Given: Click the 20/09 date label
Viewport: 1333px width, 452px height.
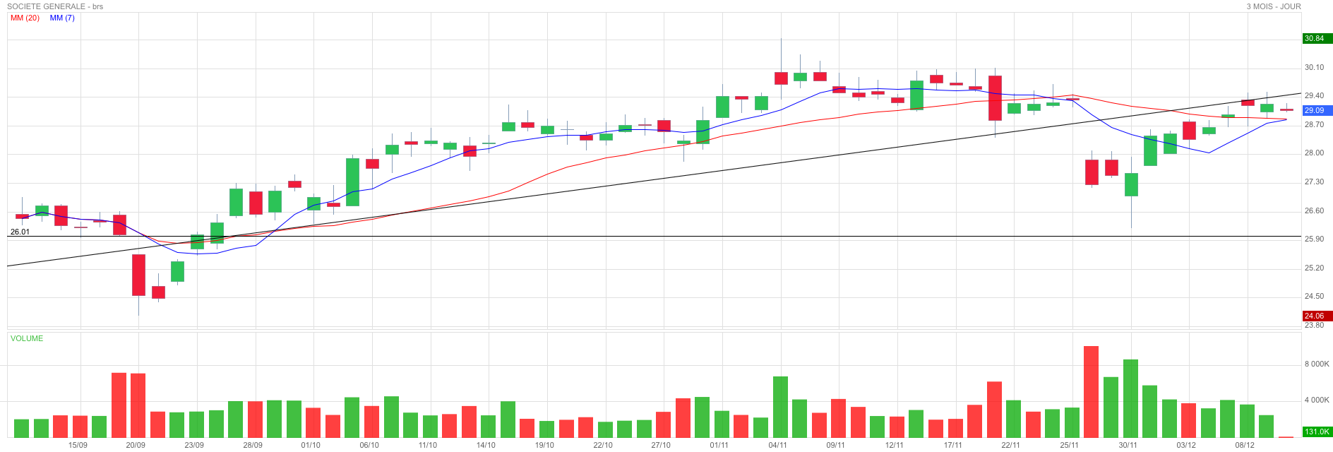Looking at the screenshot, I should coord(136,445).
